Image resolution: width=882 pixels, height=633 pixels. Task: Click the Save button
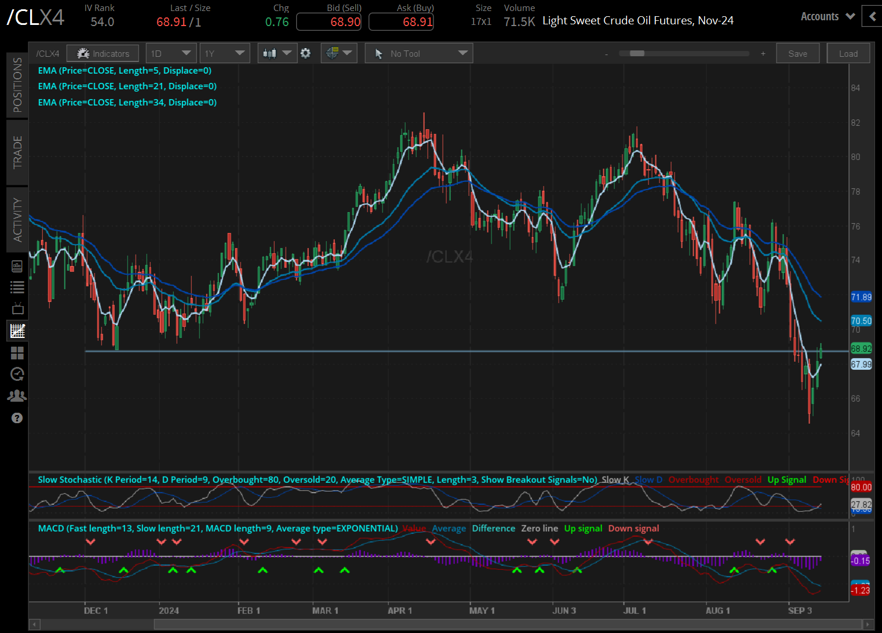tap(797, 53)
